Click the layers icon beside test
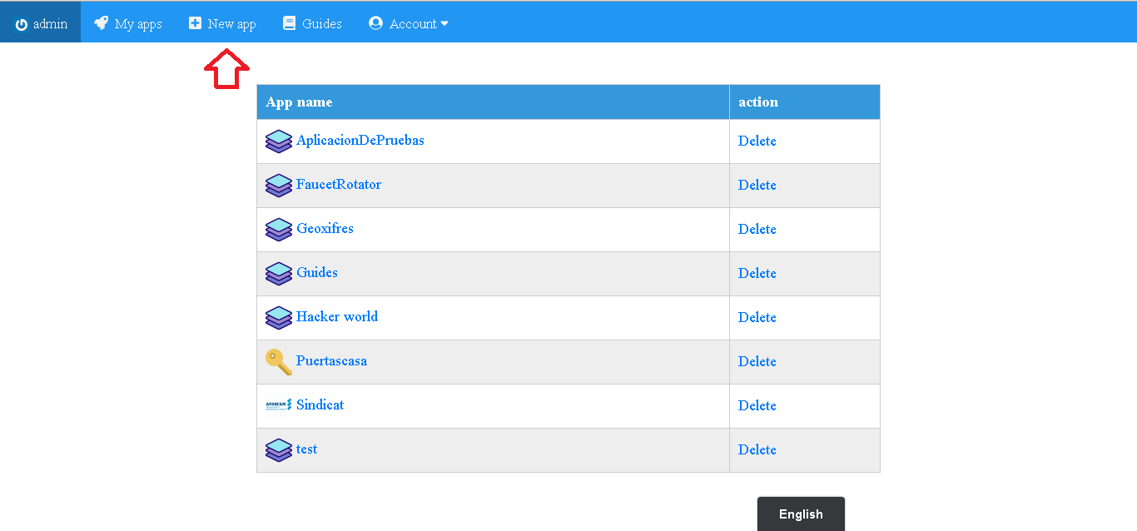The height and width of the screenshot is (531, 1137). pos(279,450)
